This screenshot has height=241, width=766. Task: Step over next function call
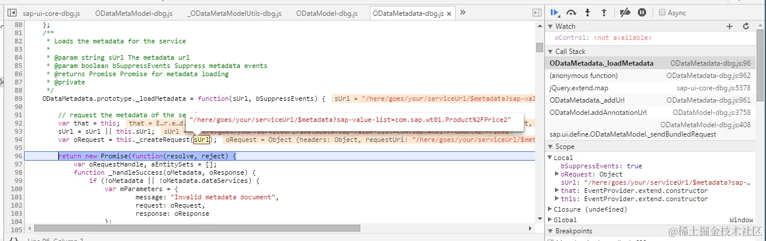[x=571, y=12]
